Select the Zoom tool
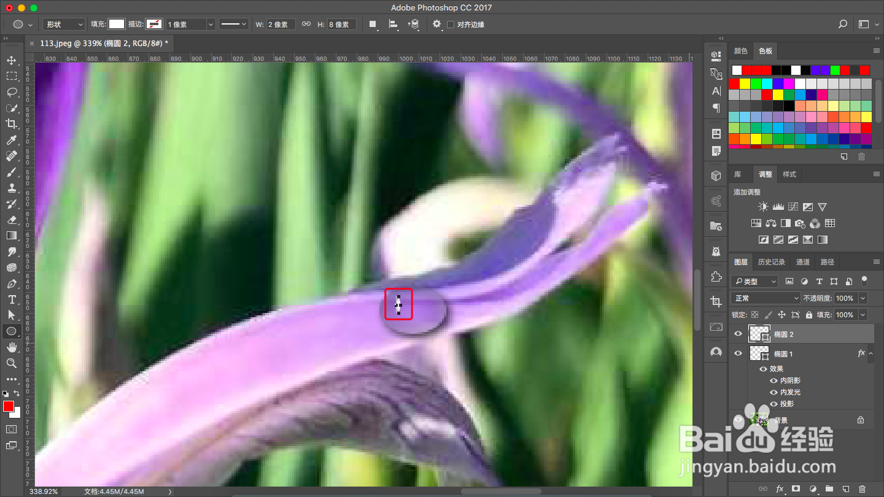The height and width of the screenshot is (497, 884). (x=12, y=363)
